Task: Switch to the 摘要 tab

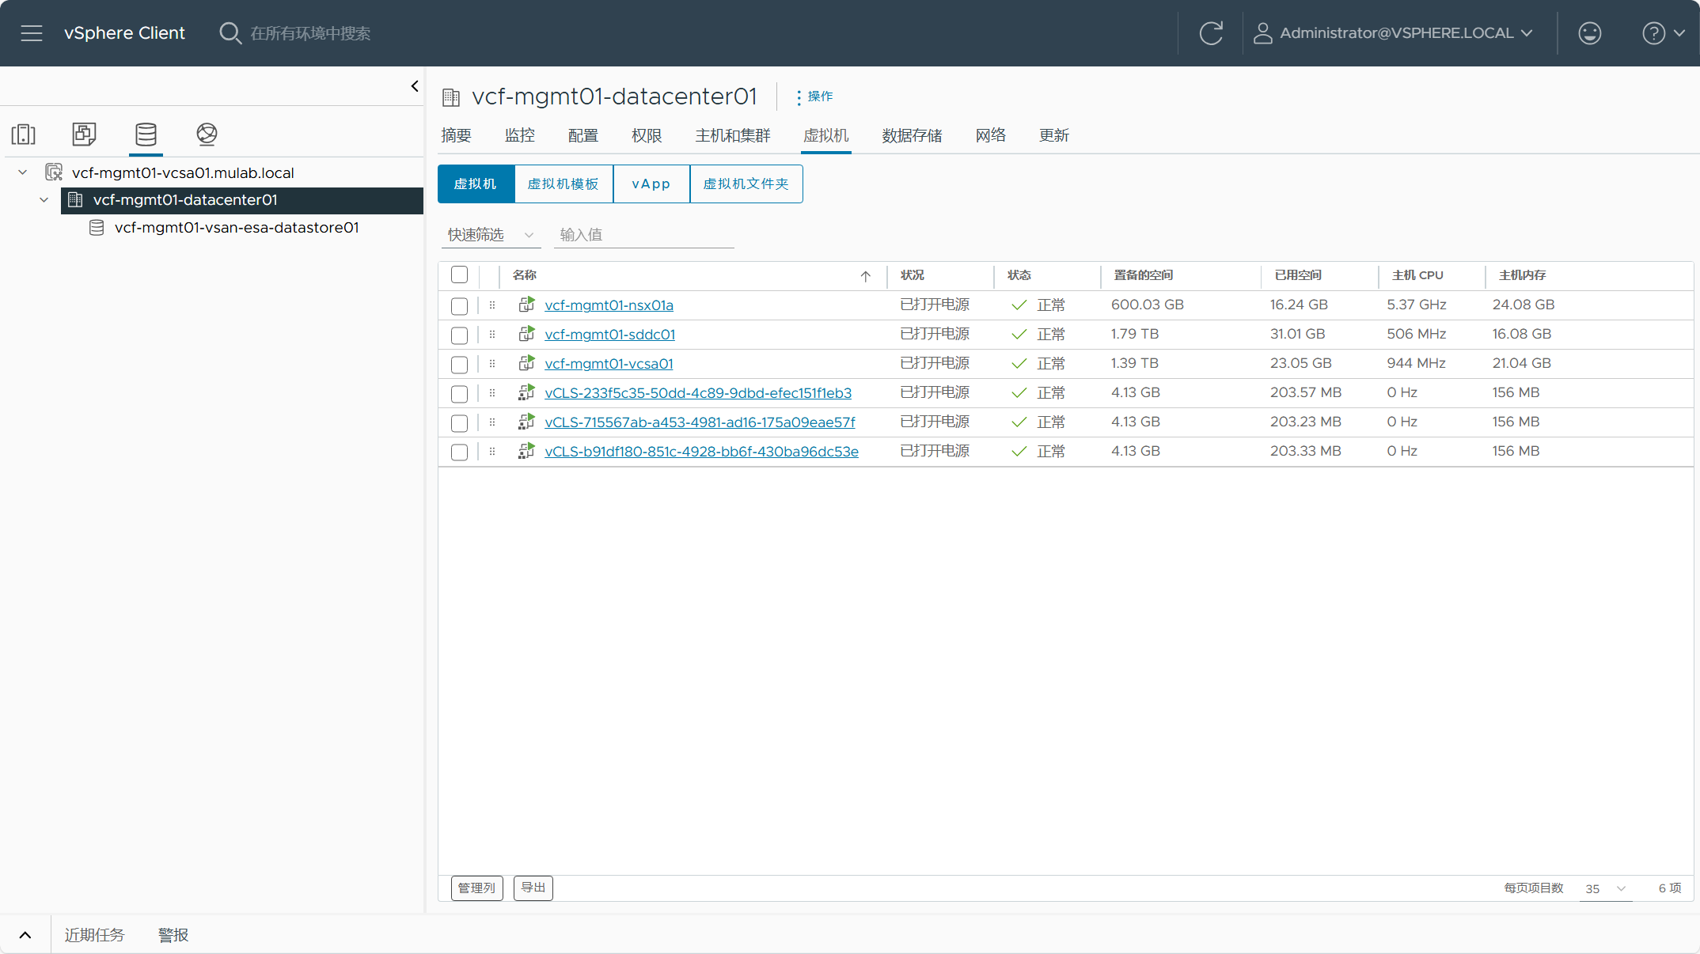Action: click(456, 135)
